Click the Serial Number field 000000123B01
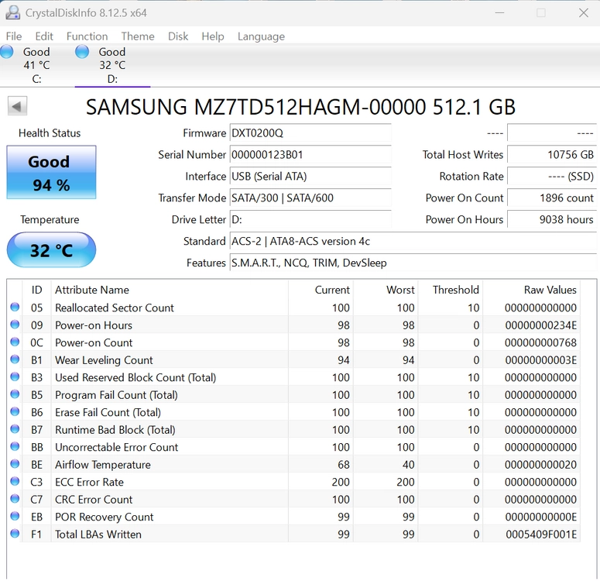This screenshot has width=600, height=581. pos(310,155)
